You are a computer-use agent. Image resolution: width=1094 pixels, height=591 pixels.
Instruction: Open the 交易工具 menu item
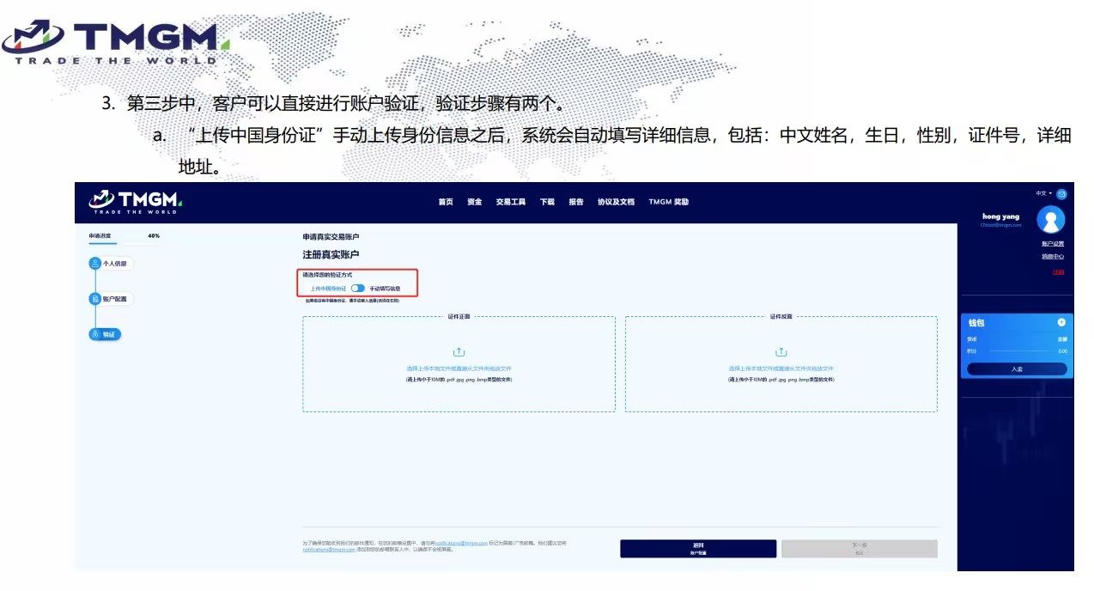(510, 202)
